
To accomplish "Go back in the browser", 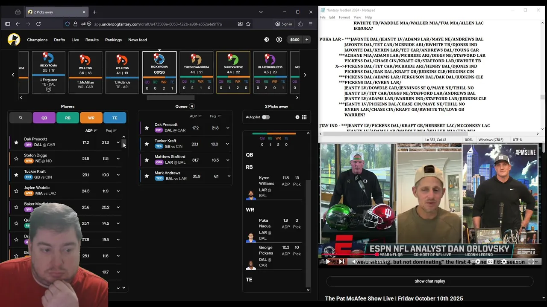I will (x=18, y=24).
